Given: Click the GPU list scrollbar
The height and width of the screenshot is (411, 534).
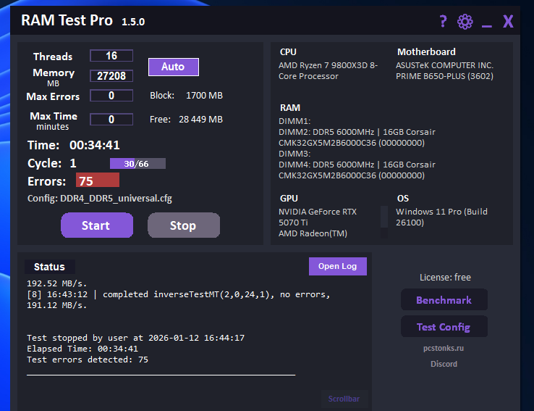Looking at the screenshot, I should [x=384, y=222].
